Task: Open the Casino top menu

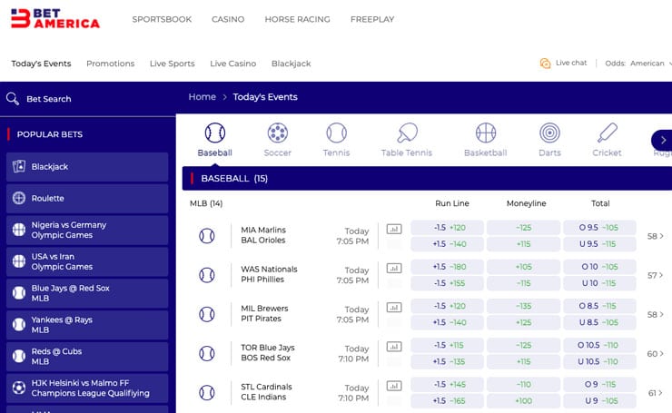Action: [228, 19]
